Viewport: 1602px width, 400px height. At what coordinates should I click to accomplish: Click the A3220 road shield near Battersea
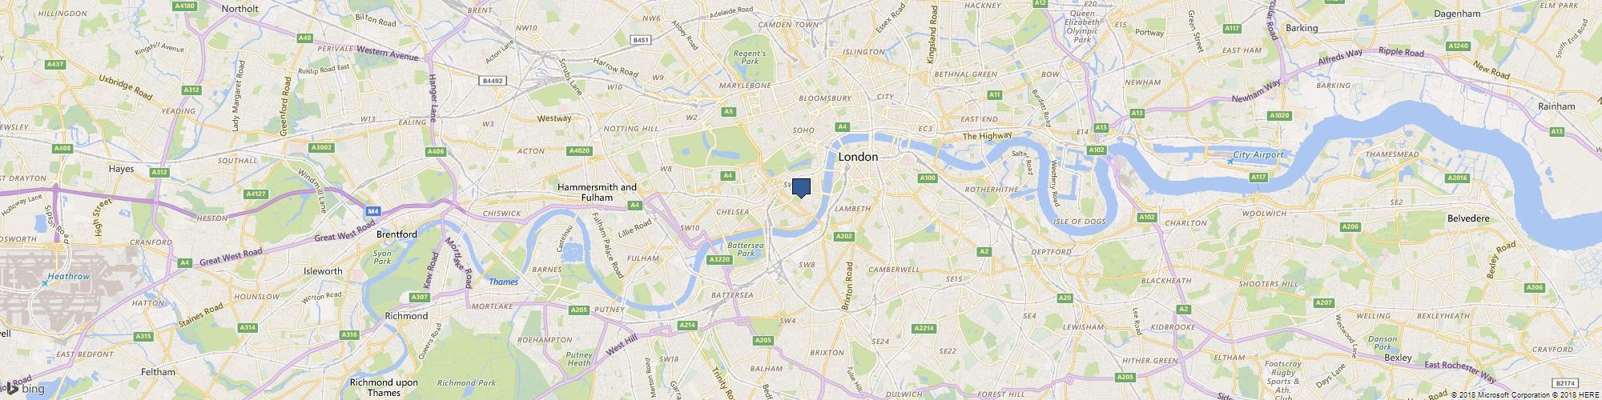tap(720, 259)
